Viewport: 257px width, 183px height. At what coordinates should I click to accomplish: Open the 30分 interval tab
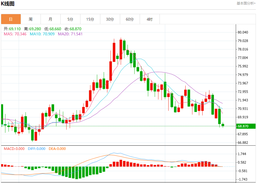[x=110, y=19]
